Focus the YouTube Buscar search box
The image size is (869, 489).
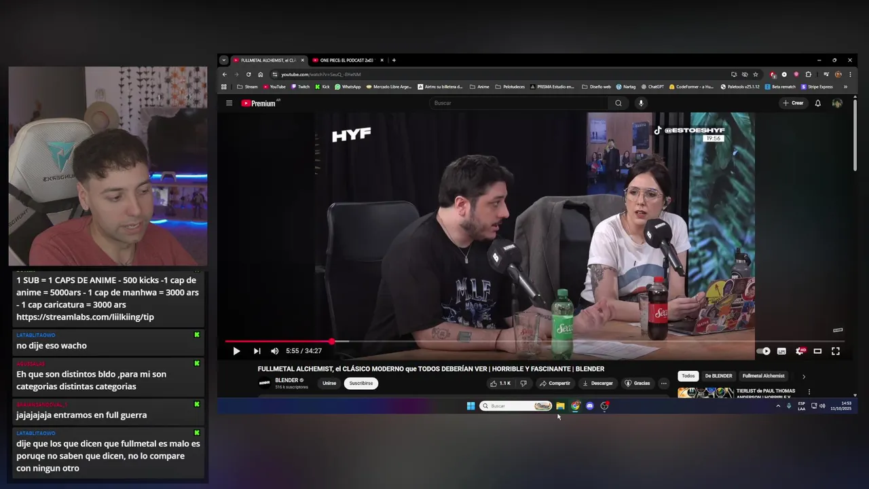coord(518,103)
